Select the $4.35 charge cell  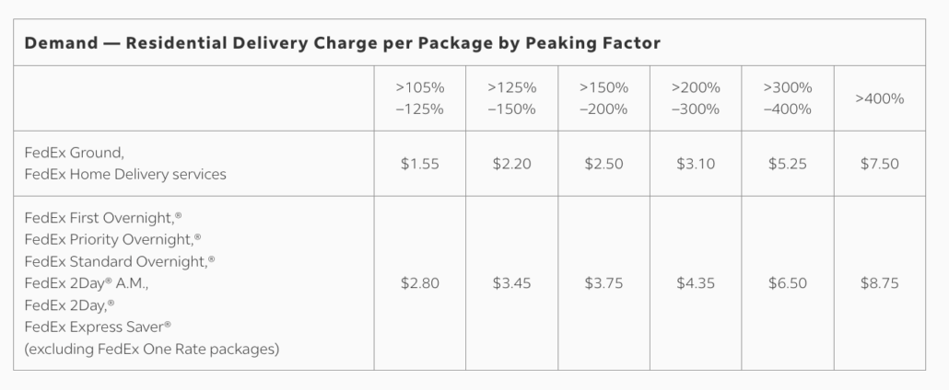(x=696, y=283)
